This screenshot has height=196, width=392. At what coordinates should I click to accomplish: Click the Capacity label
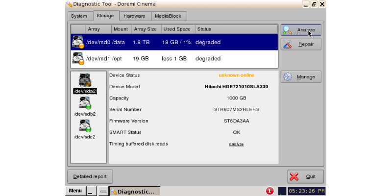pyautogui.click(x=119, y=98)
